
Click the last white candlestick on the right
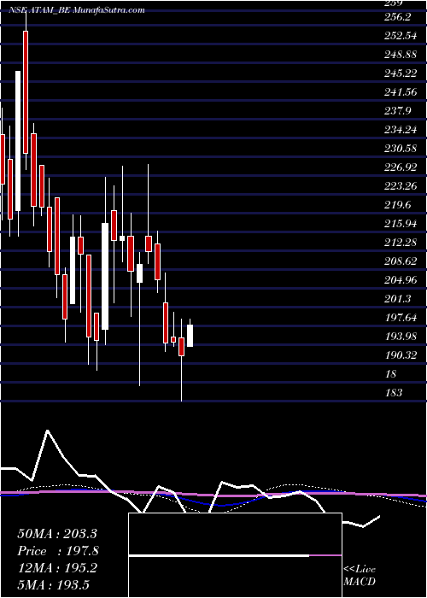coord(190,336)
